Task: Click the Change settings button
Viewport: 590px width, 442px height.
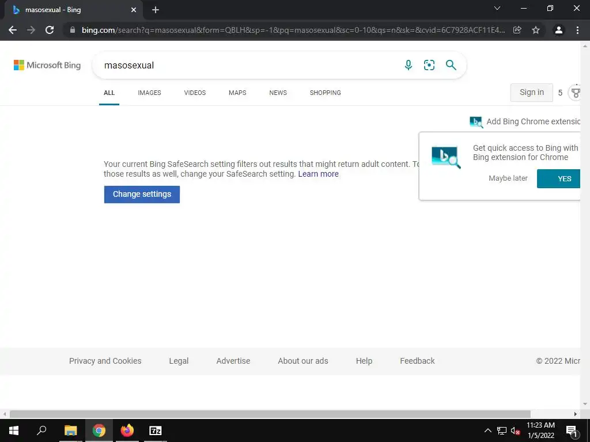Action: click(x=142, y=195)
